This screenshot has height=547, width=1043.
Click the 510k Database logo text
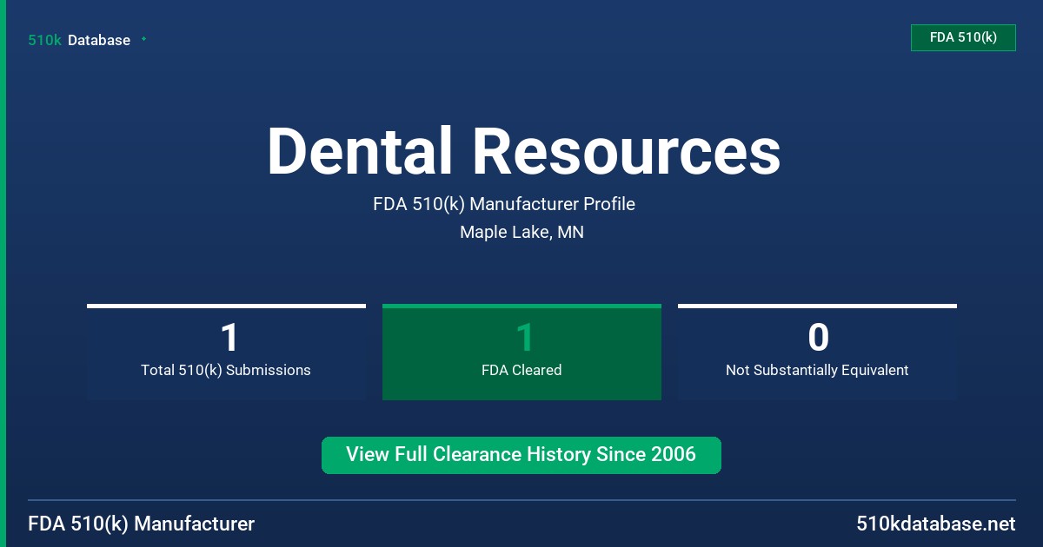coord(79,40)
